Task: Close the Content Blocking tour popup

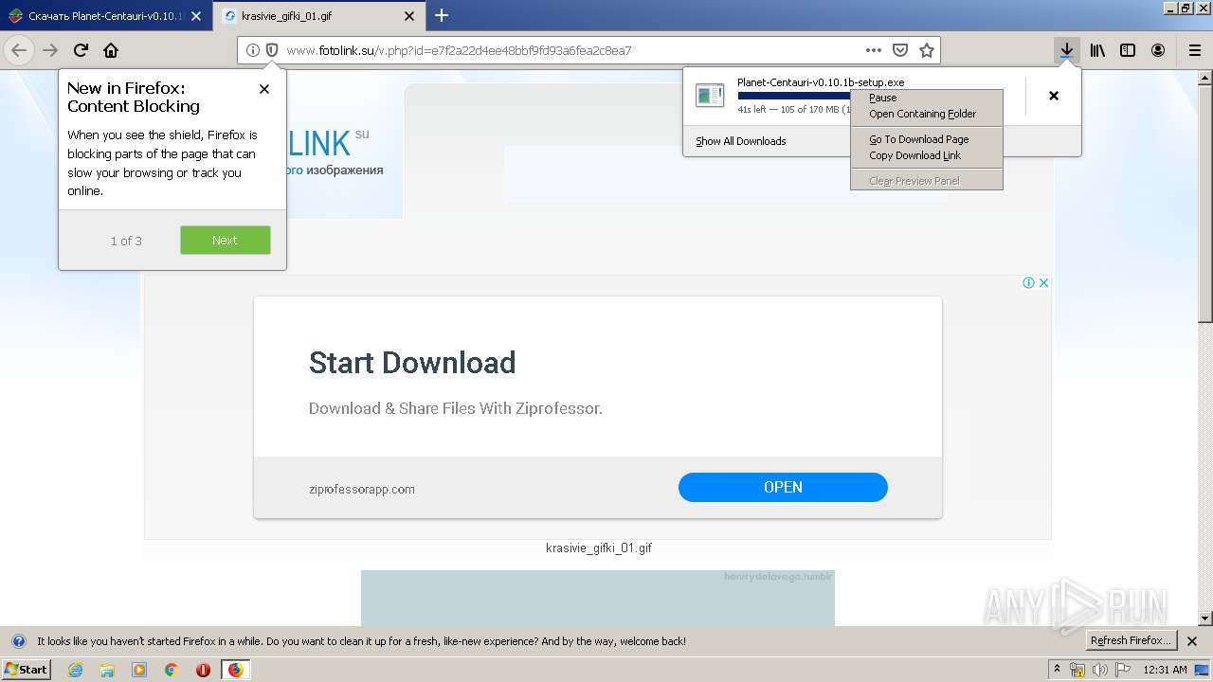Action: (x=264, y=89)
